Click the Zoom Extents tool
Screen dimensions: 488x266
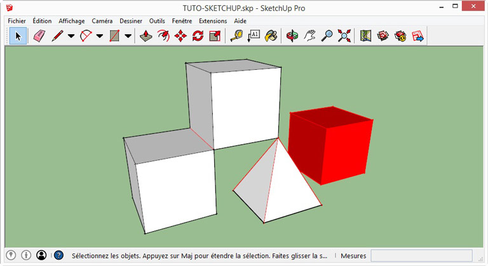pyautogui.click(x=344, y=36)
